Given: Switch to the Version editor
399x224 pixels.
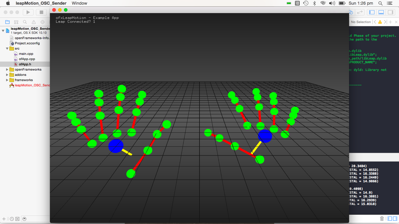Looking at the screenshot, I should pyautogui.click(x=360, y=12).
